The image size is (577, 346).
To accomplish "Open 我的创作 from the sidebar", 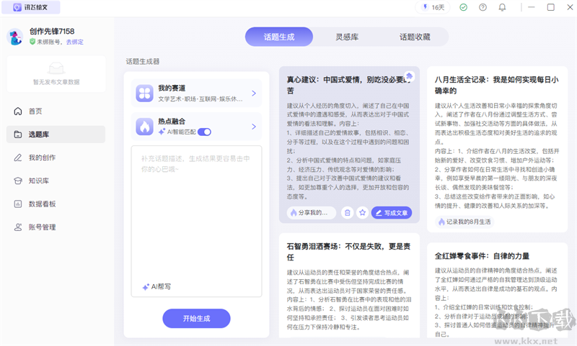I will point(42,158).
